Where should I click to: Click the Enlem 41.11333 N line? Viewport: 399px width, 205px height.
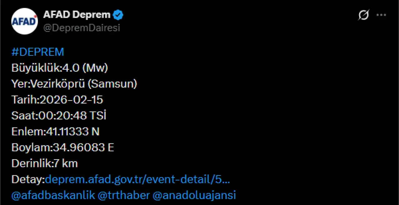coord(55,132)
